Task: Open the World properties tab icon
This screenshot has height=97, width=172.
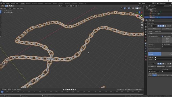Action: tap(146, 37)
